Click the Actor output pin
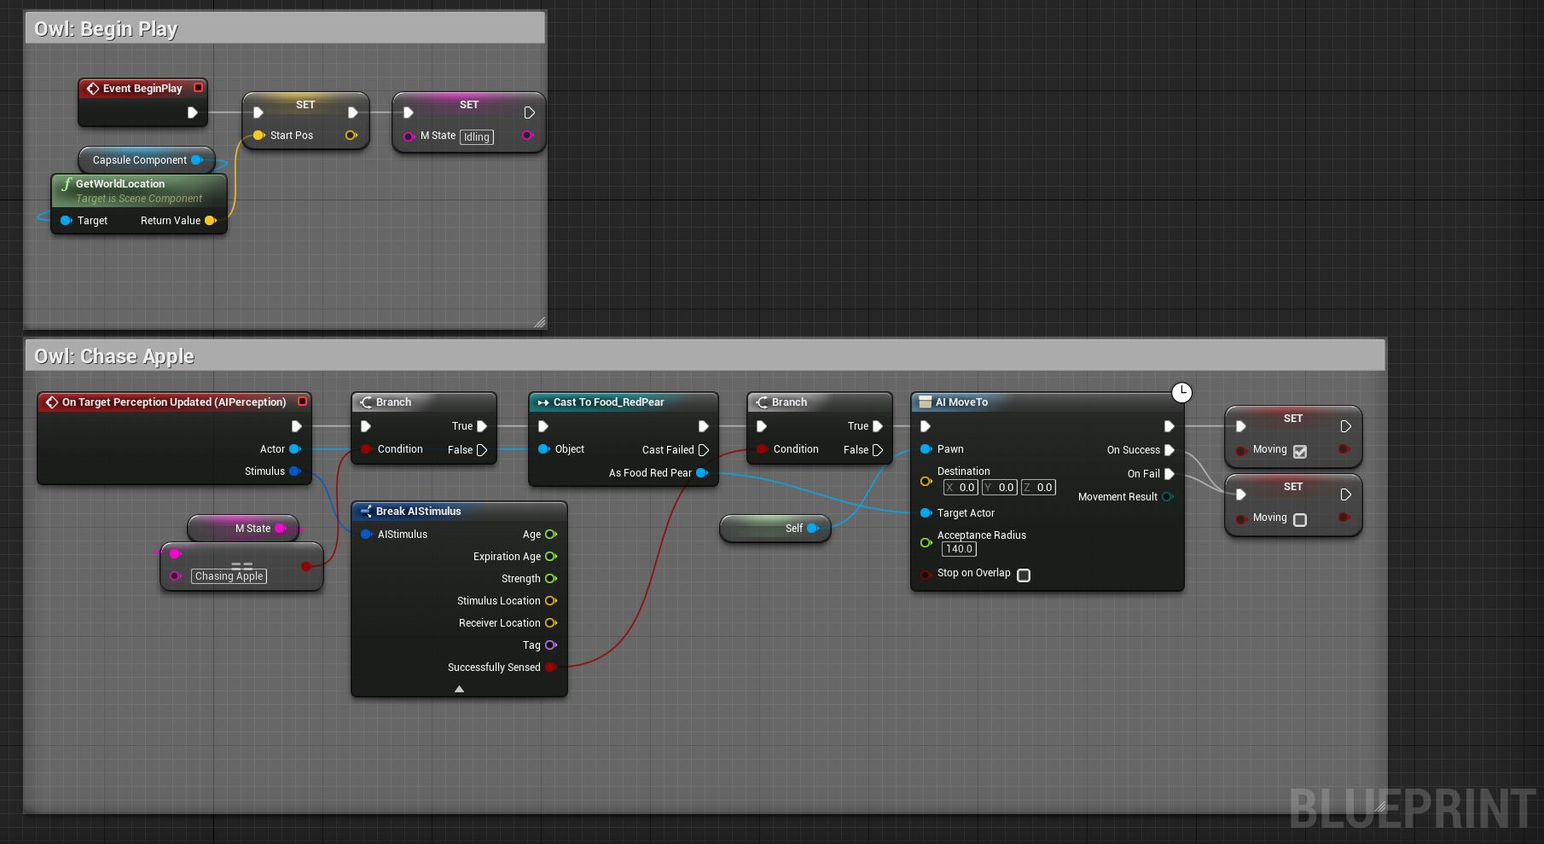The width and height of the screenshot is (1544, 844). pos(295,448)
